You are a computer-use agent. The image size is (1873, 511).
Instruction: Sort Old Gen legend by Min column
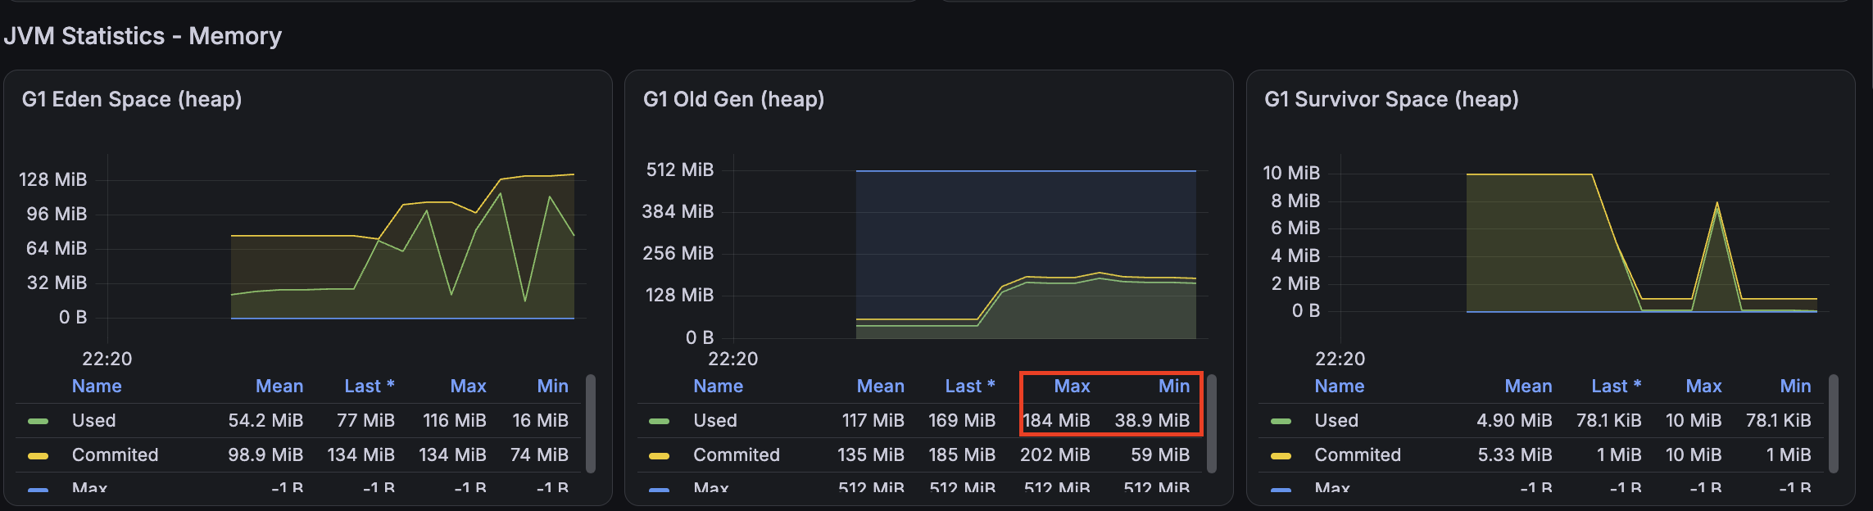(1174, 386)
